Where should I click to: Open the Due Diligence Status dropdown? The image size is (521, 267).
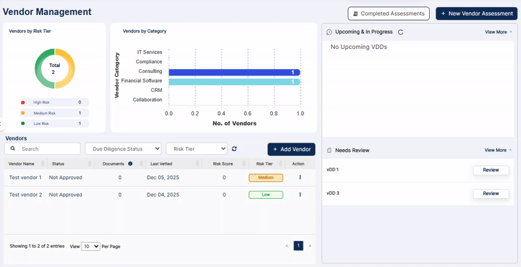pyautogui.click(x=123, y=148)
